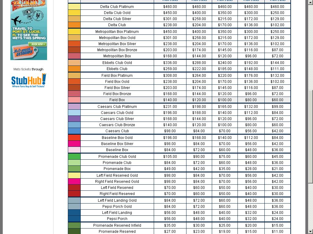Click the Mets Amazin' Getaways tag graphic
Screen dimensions: 313x234
tap(25, 52)
